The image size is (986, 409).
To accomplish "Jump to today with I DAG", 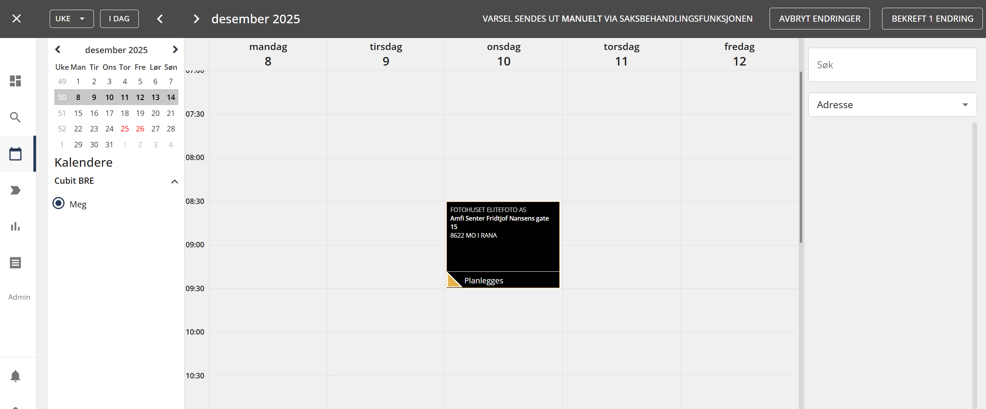I will 119,19.
